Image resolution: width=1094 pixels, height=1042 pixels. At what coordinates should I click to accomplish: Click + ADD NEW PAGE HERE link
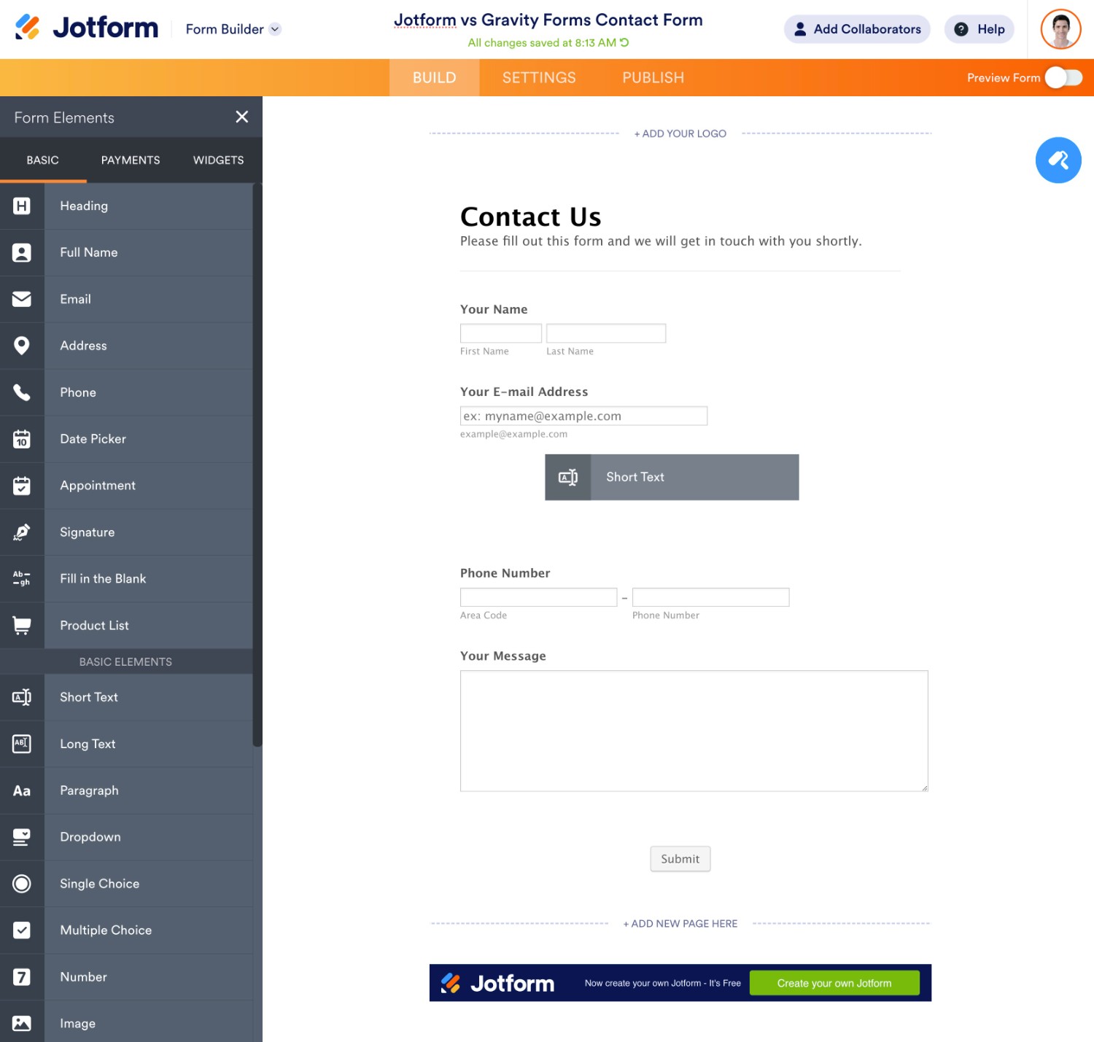coord(680,923)
